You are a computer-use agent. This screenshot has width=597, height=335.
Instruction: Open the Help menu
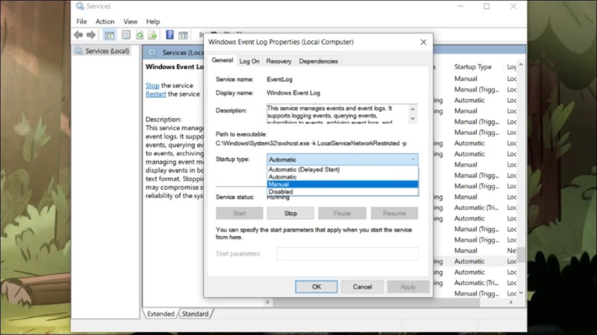coord(153,21)
